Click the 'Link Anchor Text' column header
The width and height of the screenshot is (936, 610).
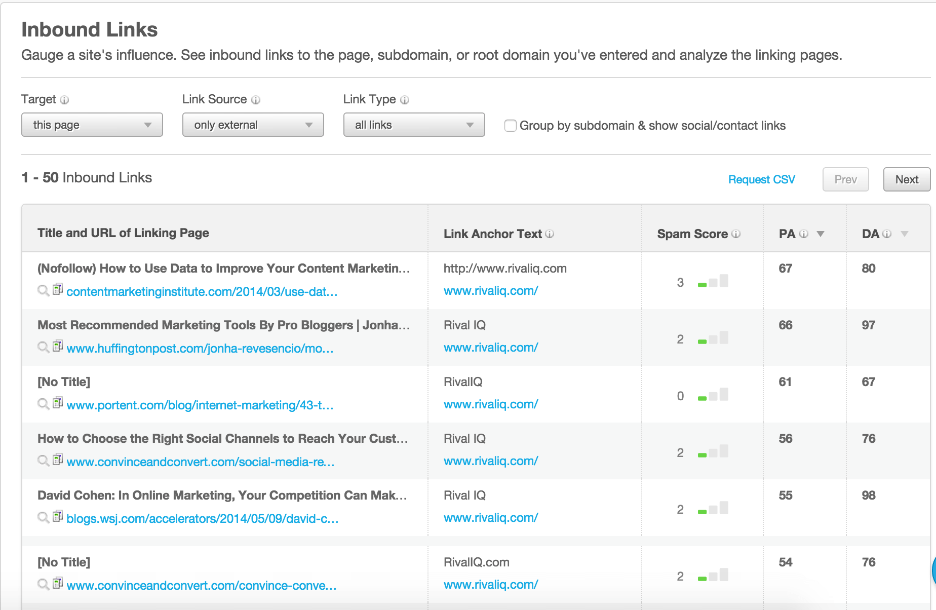pos(493,234)
